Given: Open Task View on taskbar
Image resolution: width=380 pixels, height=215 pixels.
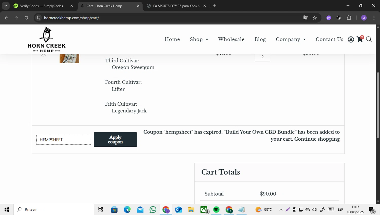Looking at the screenshot, I should (x=101, y=210).
